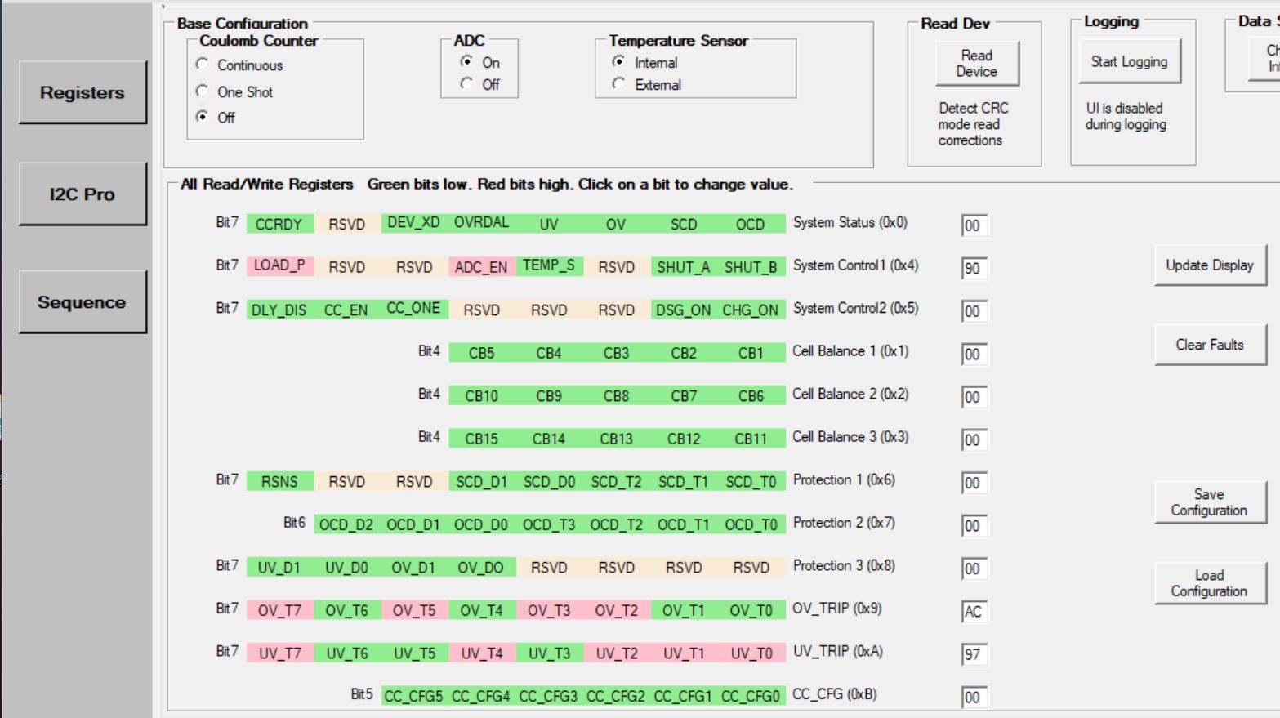1280x718 pixels.
Task: Click the CC_CFG hex value field
Action: (x=974, y=698)
